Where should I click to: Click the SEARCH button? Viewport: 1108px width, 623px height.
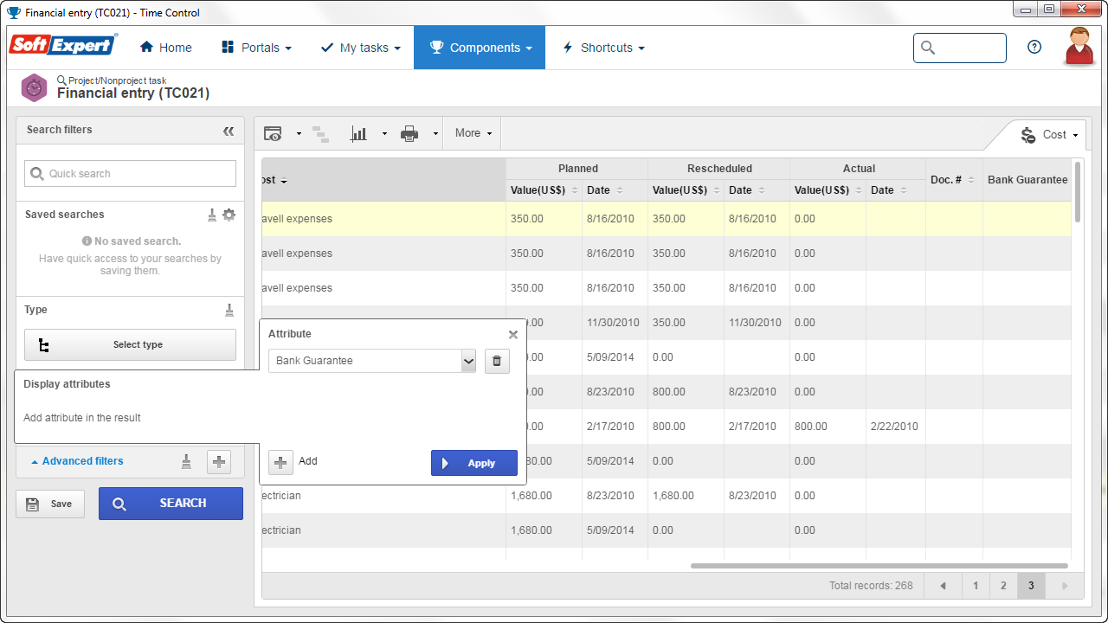coord(171,504)
